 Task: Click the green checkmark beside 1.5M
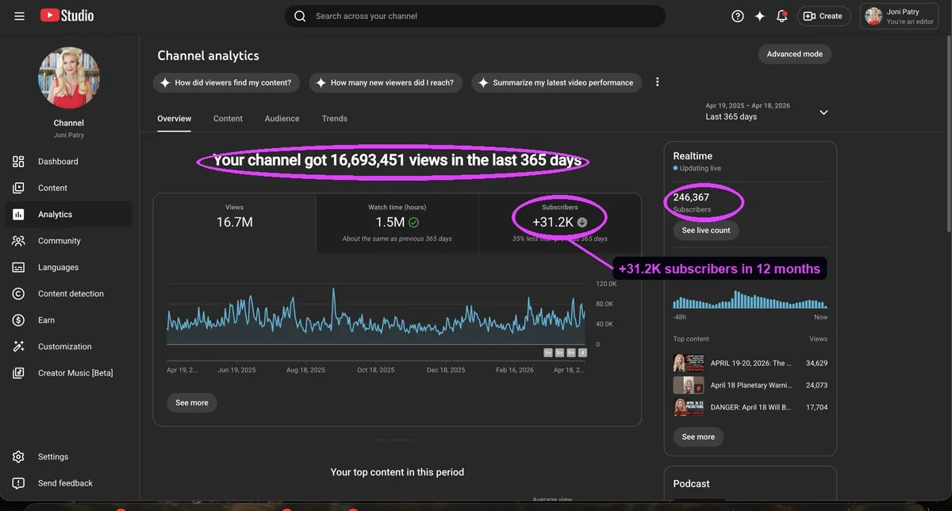click(414, 223)
